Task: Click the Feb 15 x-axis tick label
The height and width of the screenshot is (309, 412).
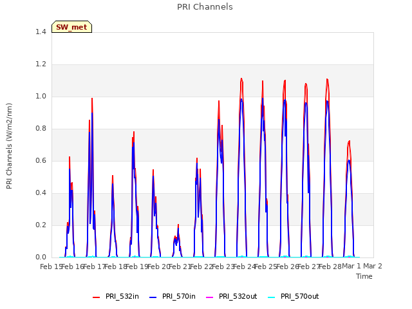Action: [x=51, y=267]
